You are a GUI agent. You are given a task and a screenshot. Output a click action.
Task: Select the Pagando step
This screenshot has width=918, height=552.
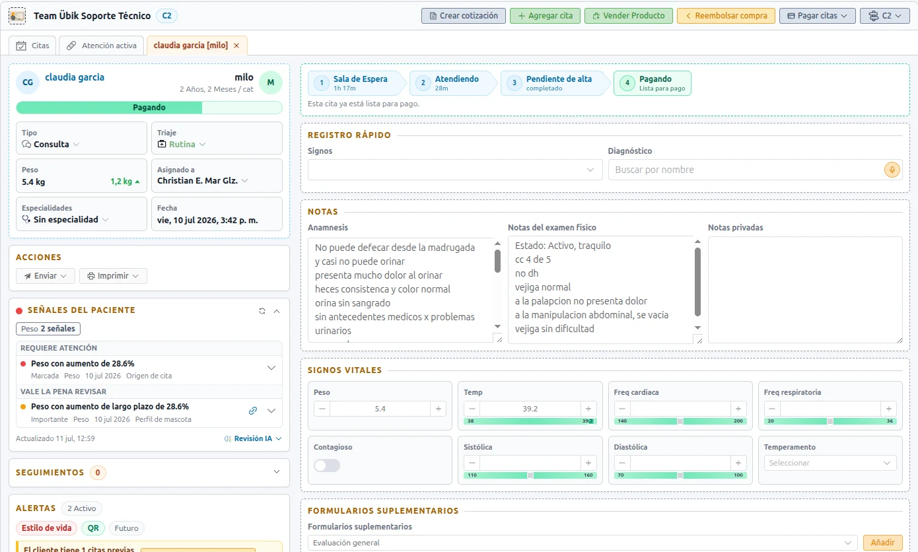653,83
